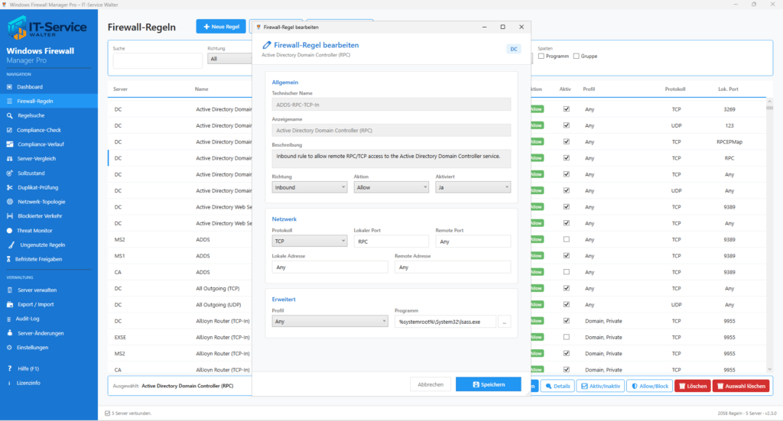Open Ungenutzte Regeln broom icon
This screenshot has width=783, height=421.
click(11, 245)
